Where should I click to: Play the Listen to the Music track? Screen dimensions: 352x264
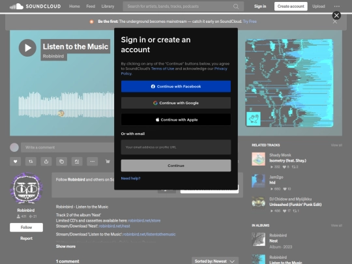point(27,48)
